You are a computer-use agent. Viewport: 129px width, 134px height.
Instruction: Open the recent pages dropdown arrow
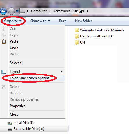17,11
